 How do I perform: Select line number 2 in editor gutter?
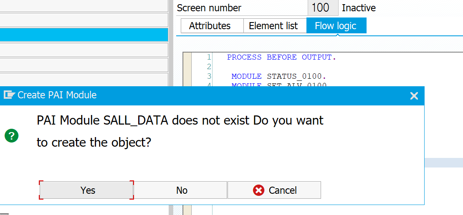(x=209, y=67)
